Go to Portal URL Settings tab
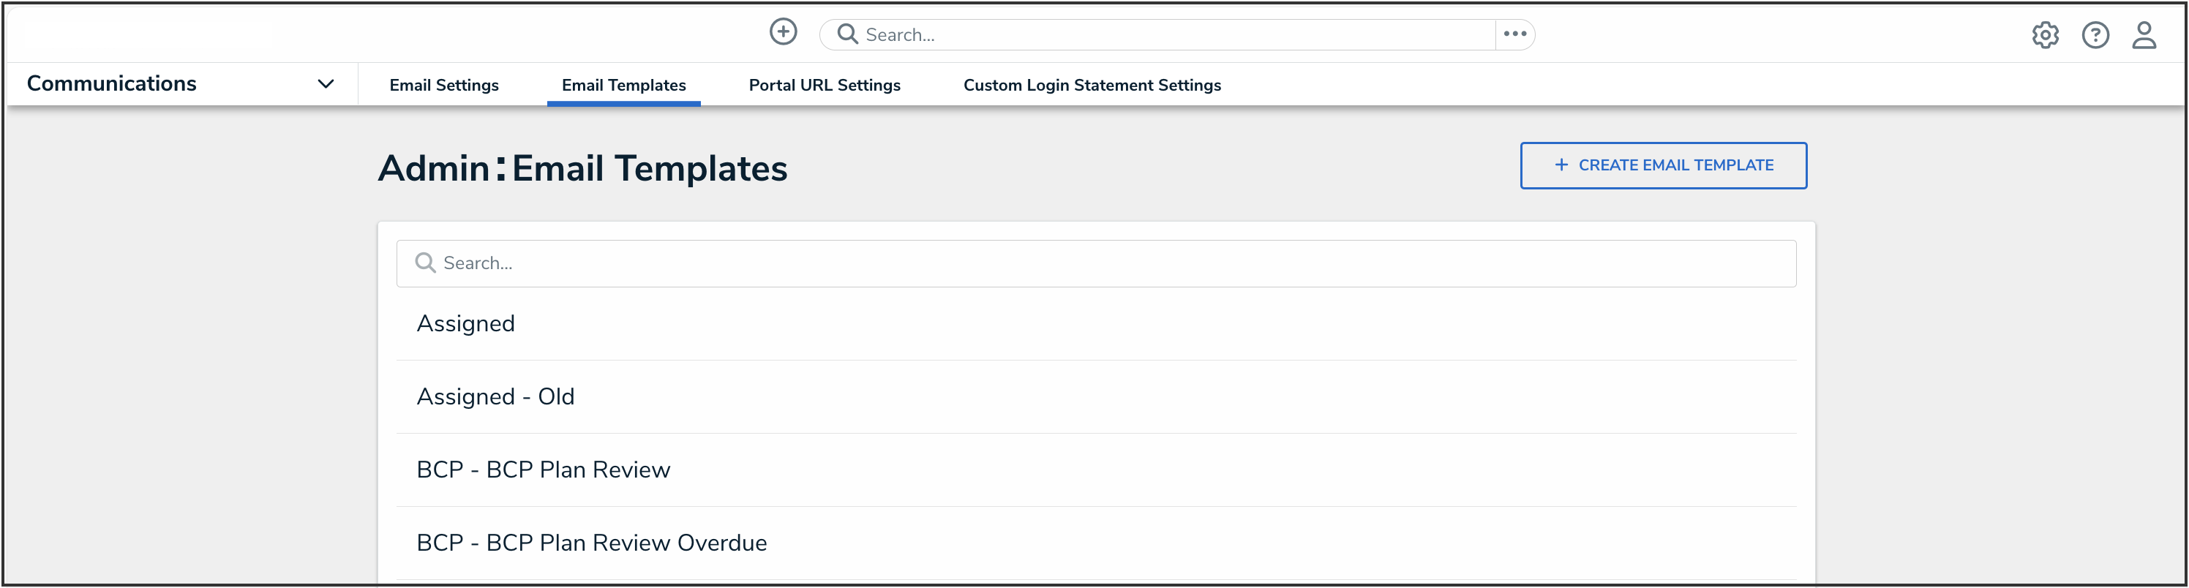The height and width of the screenshot is (588, 2189). (x=823, y=85)
